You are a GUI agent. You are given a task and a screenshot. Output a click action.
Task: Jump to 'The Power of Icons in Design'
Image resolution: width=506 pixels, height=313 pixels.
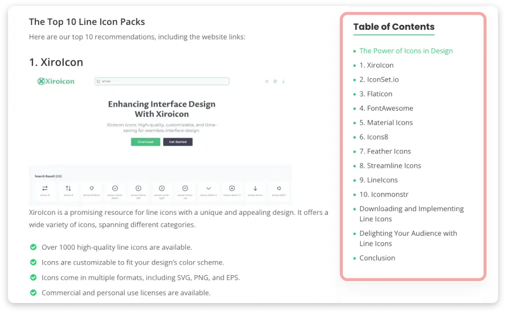point(406,51)
